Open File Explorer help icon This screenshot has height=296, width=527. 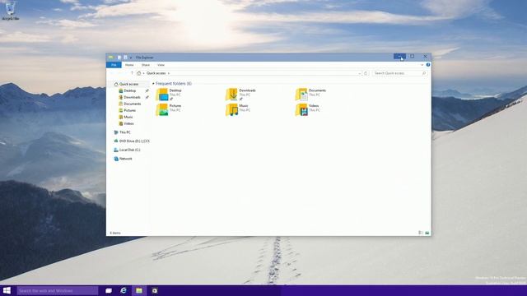[x=428, y=65]
